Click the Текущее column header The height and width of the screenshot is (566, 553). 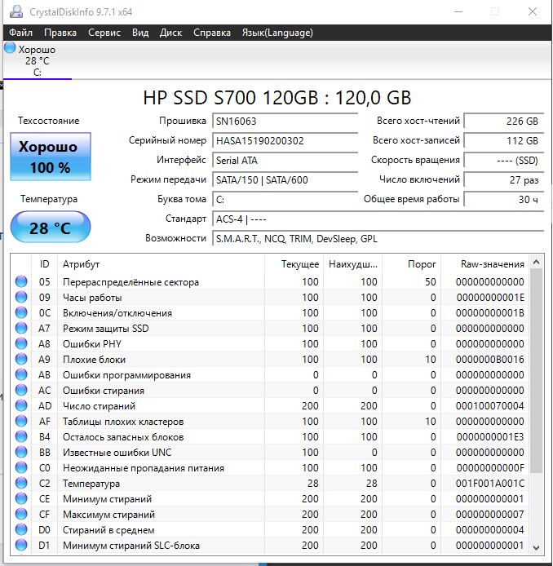pyautogui.click(x=294, y=264)
